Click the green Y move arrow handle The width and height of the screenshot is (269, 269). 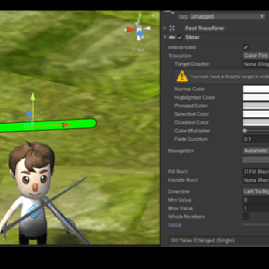[x=33, y=96]
